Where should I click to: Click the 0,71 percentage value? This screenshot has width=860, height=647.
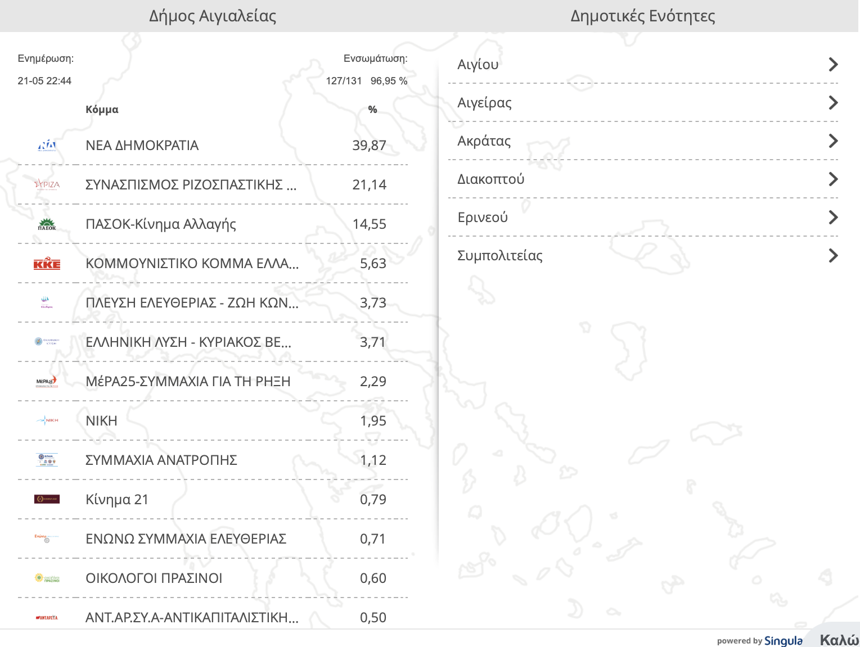click(x=373, y=539)
